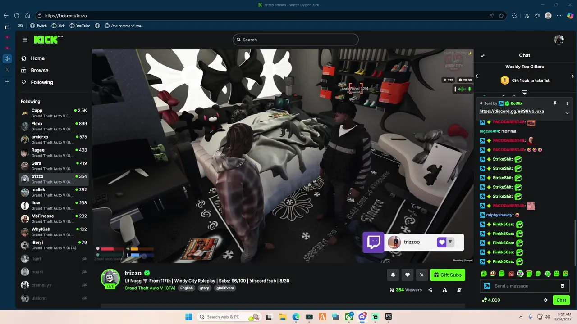
Task: Open the discord.gg invite link in chat
Action: pos(512,111)
